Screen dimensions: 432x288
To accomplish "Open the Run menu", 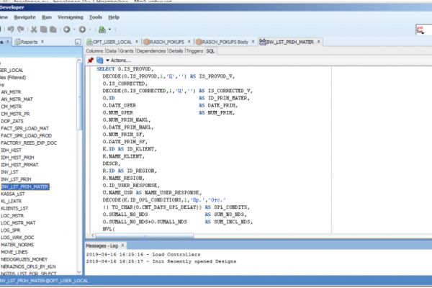I will [47, 17].
